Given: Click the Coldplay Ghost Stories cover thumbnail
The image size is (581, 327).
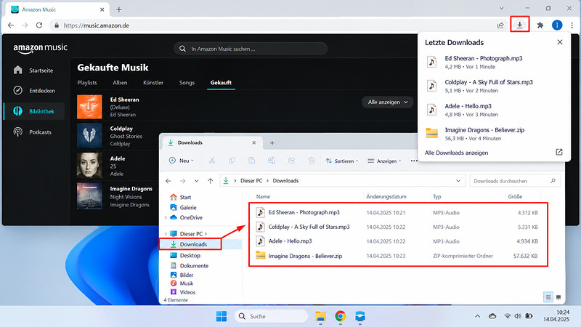Looking at the screenshot, I should click(89, 136).
